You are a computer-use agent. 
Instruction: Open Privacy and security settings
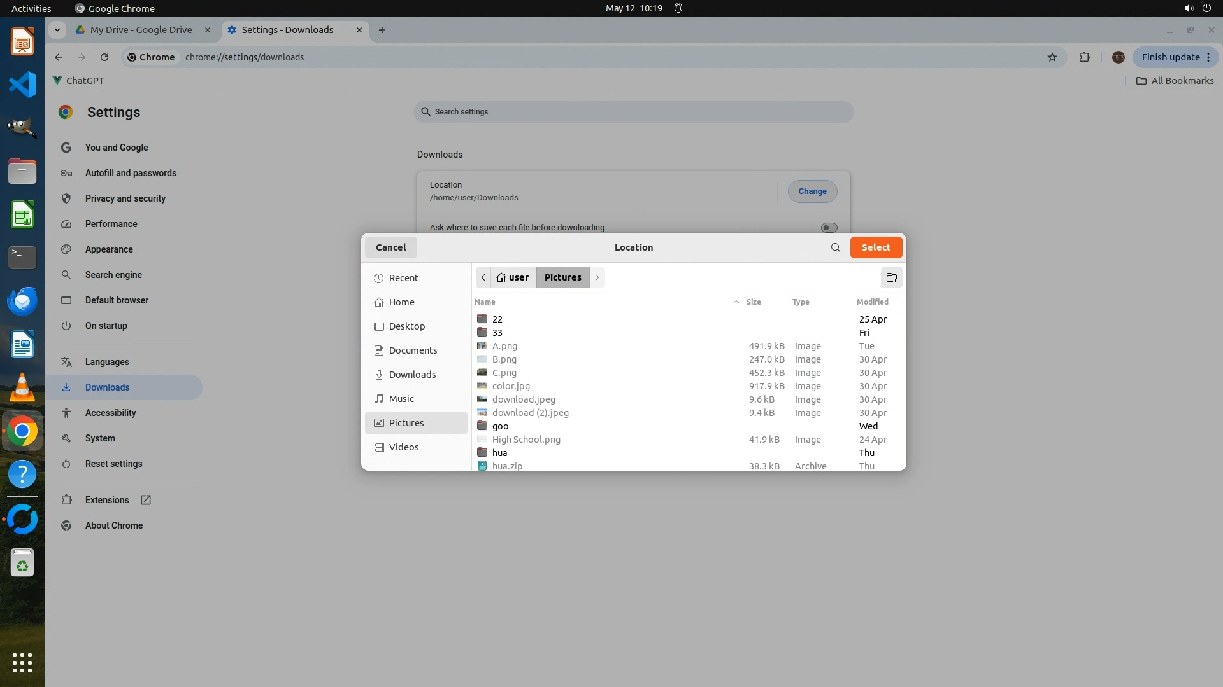(125, 198)
